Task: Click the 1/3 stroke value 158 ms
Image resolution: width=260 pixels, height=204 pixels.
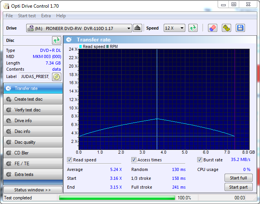Action: (179, 178)
